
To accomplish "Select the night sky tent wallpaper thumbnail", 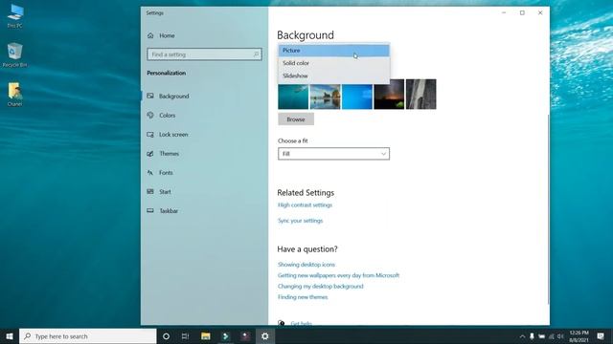I will point(389,94).
